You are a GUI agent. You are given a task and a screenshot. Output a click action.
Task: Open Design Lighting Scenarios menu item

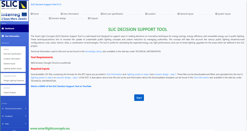coord(14,81)
